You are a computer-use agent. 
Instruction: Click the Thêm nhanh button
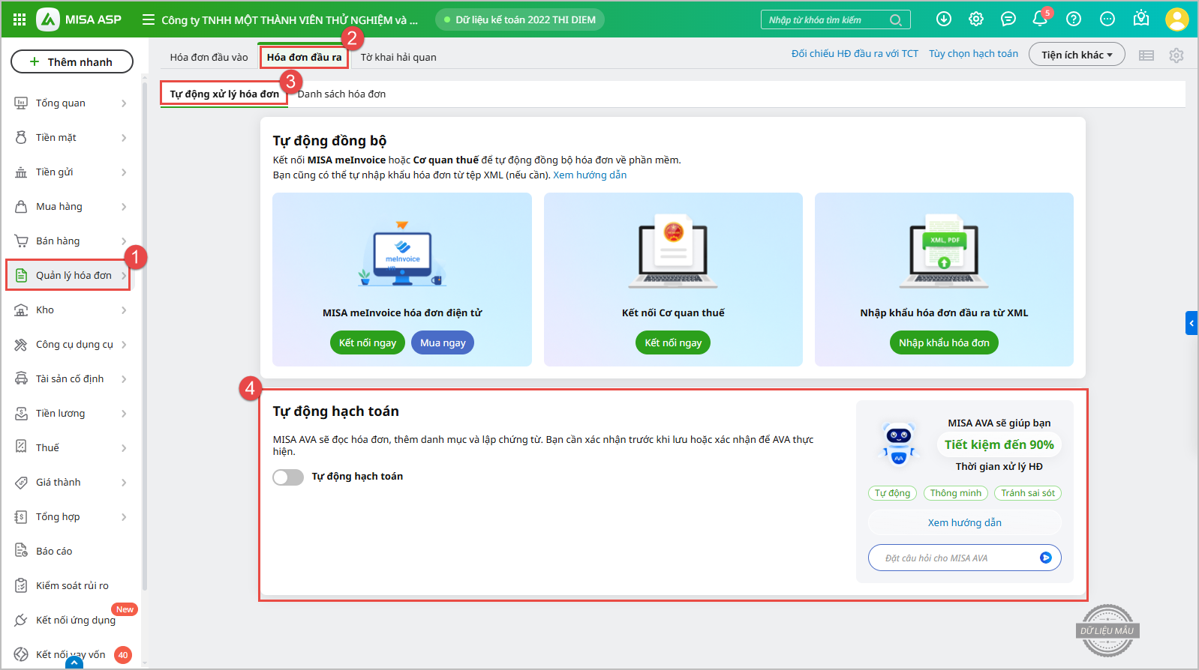point(72,62)
